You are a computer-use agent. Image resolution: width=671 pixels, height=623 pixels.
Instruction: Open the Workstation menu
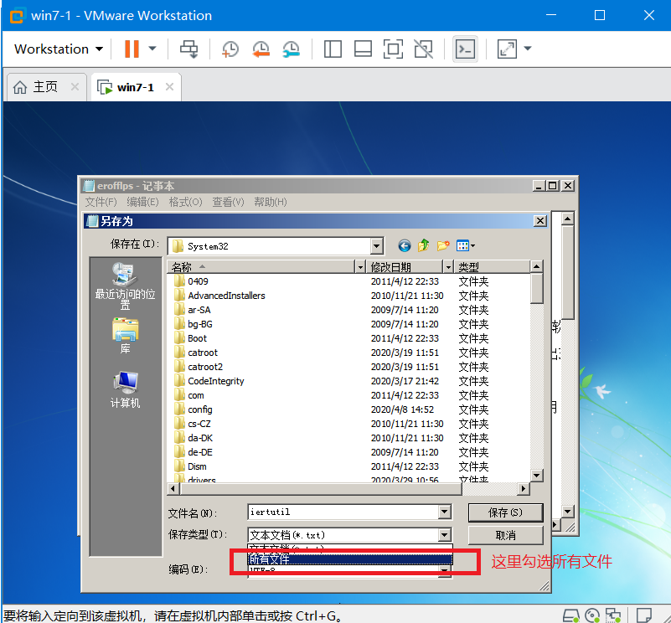[59, 49]
